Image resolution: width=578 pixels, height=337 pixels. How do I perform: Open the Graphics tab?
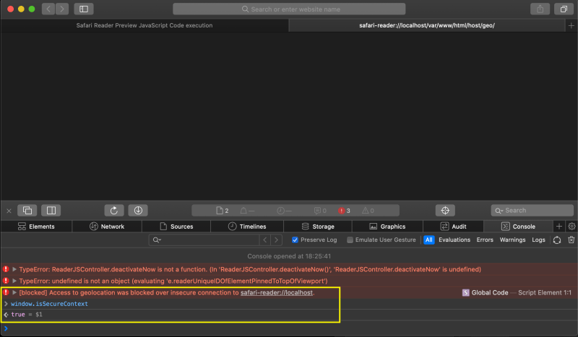point(387,227)
